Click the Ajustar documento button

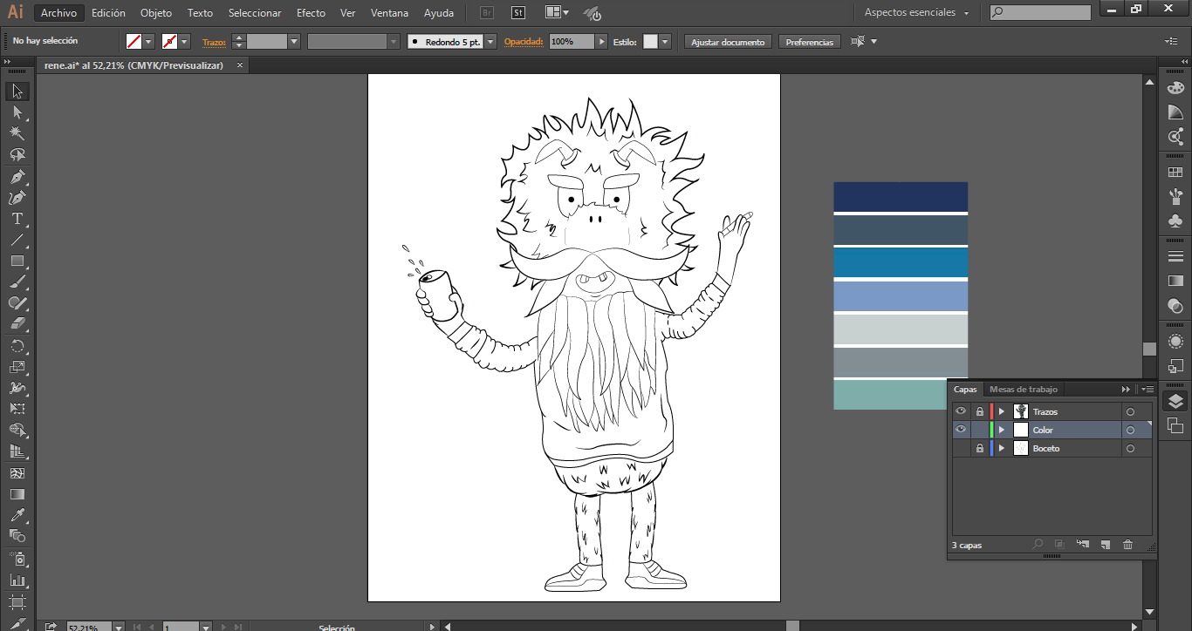coord(728,42)
